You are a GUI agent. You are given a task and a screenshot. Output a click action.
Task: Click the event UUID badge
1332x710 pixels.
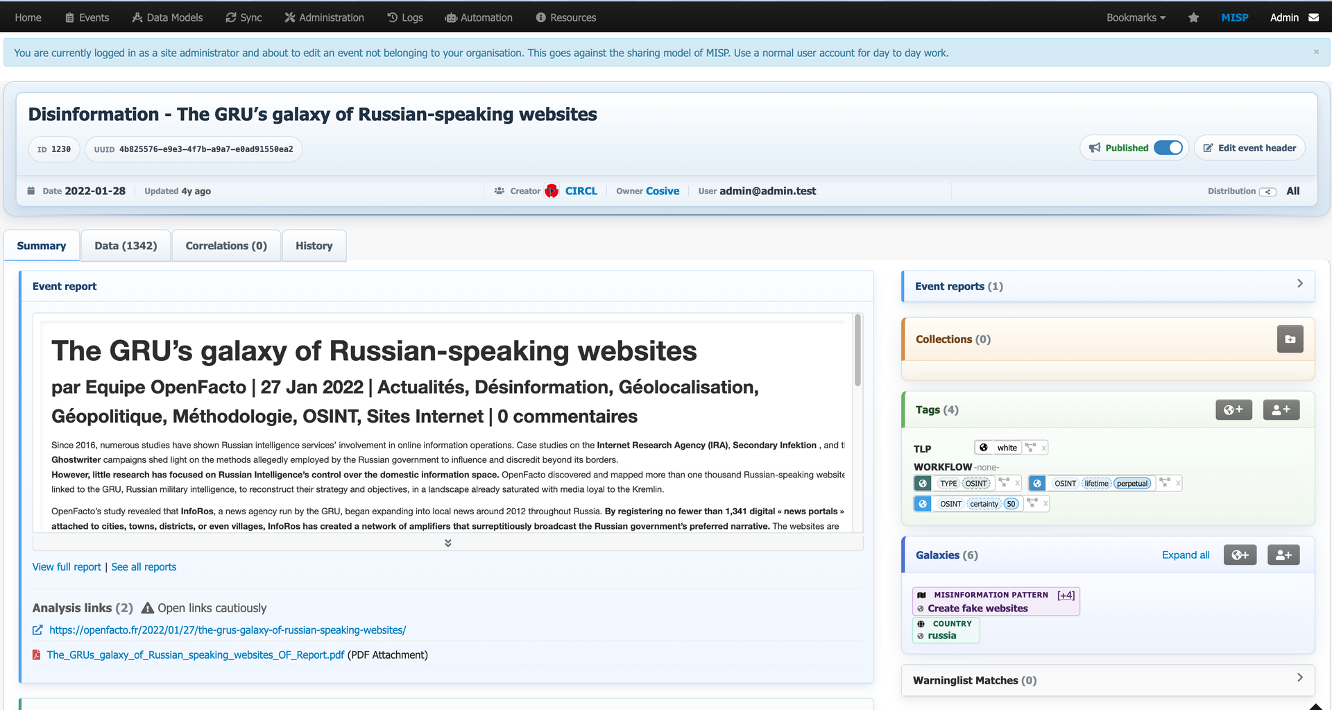194,149
